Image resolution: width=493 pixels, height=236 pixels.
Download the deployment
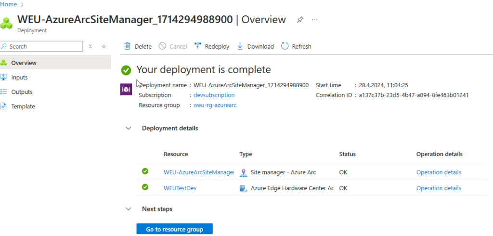coord(255,46)
